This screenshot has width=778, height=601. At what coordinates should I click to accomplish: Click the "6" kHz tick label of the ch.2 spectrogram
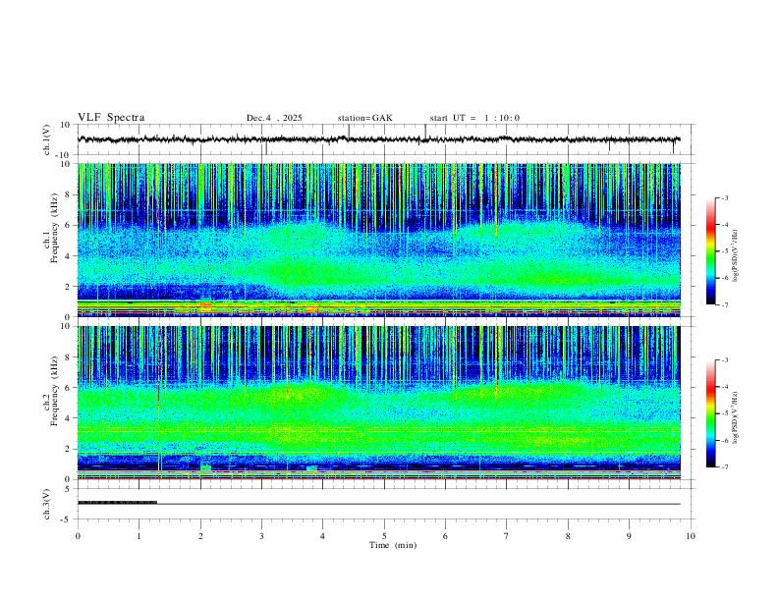point(68,388)
